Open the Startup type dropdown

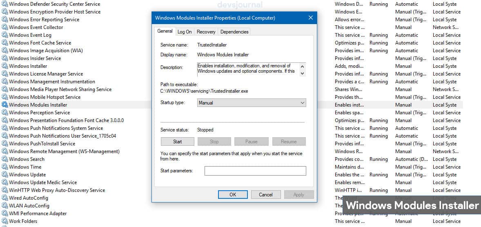[x=252, y=103]
